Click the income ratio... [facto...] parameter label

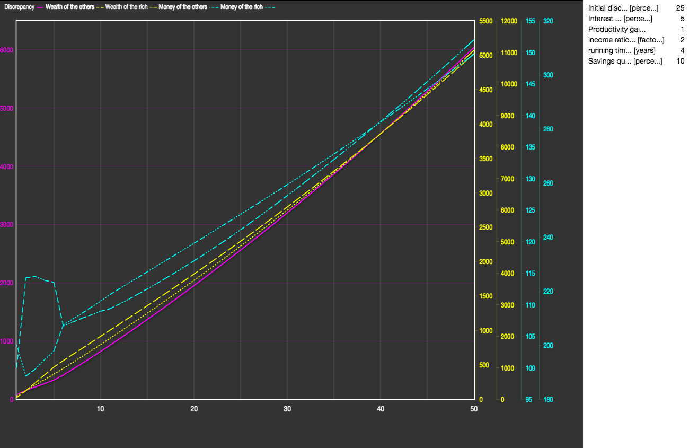point(626,40)
